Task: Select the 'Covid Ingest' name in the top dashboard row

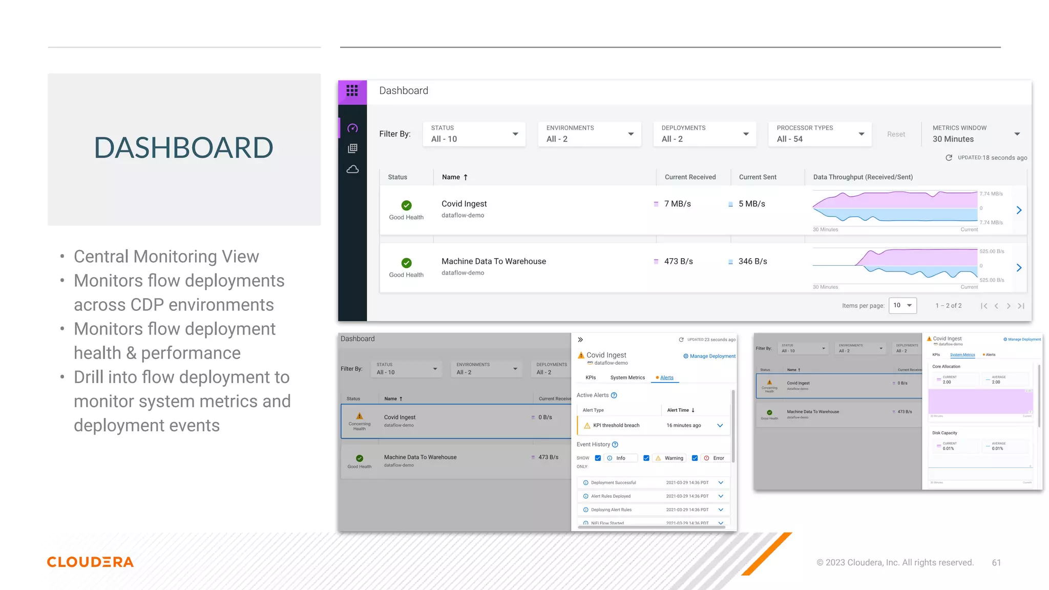Action: click(464, 204)
